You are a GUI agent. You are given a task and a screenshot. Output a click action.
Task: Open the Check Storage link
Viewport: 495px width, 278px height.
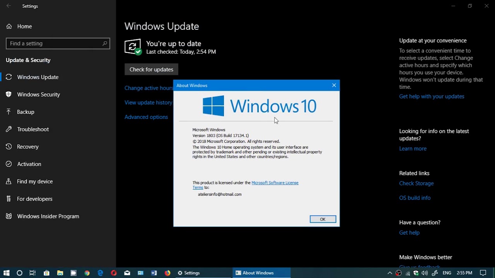(416, 183)
